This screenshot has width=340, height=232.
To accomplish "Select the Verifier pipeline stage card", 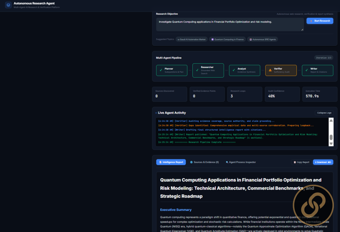I will [x=281, y=70].
